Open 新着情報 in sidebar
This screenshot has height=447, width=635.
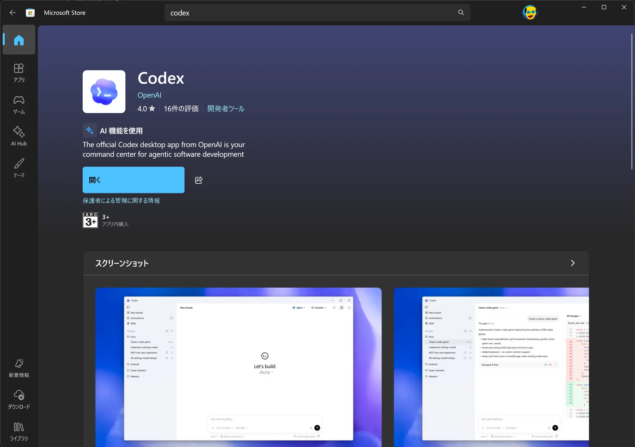pos(19,368)
